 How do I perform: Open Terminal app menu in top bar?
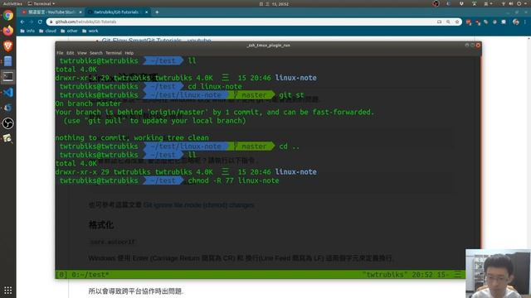41,3
